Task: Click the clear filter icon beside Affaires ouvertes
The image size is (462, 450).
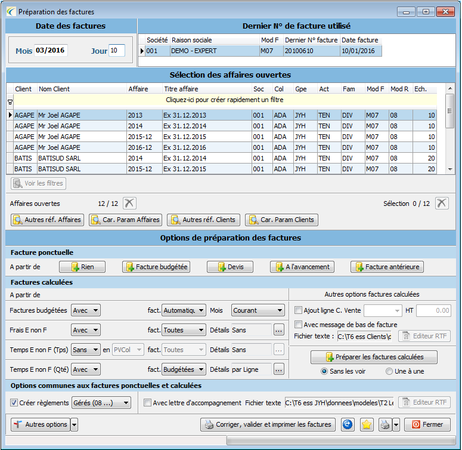Action: click(x=129, y=203)
